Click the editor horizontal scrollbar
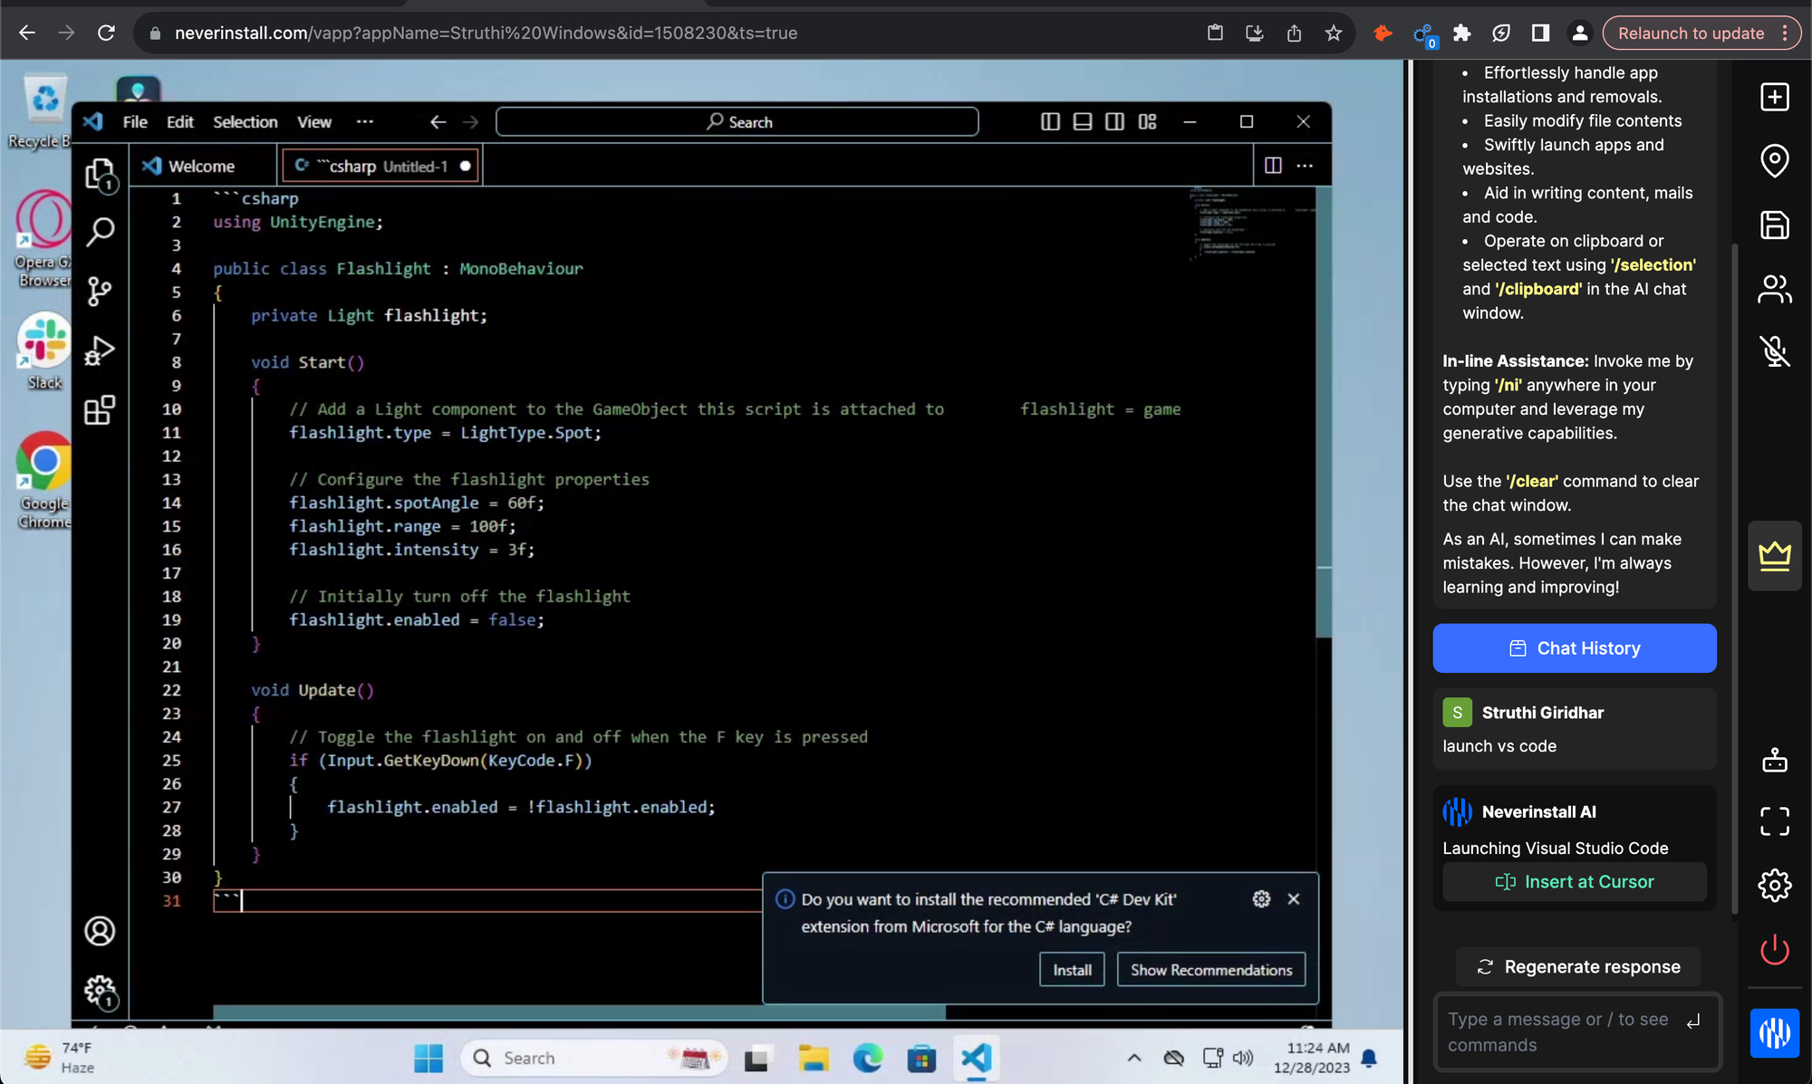 [580, 1012]
